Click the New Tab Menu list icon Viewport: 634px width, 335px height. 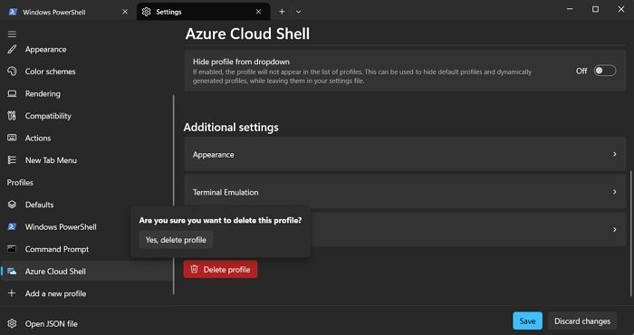pyautogui.click(x=12, y=160)
